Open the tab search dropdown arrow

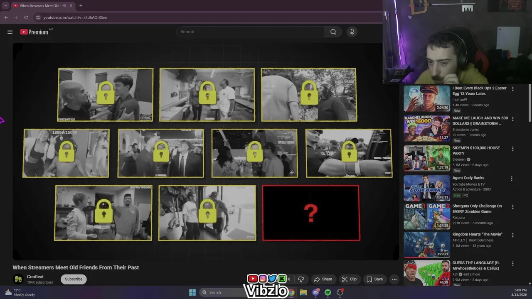tap(5, 6)
